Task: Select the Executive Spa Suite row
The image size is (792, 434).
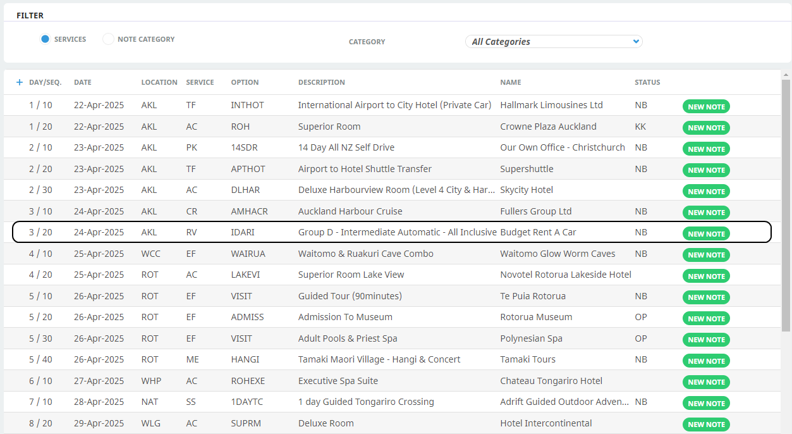Action: point(338,381)
